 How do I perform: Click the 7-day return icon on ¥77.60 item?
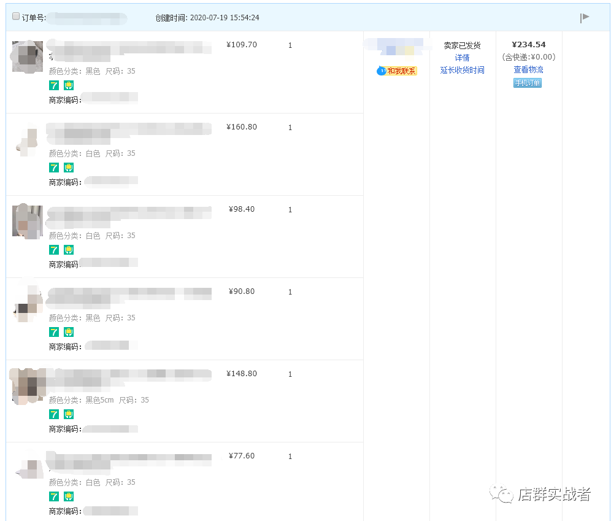point(53,496)
